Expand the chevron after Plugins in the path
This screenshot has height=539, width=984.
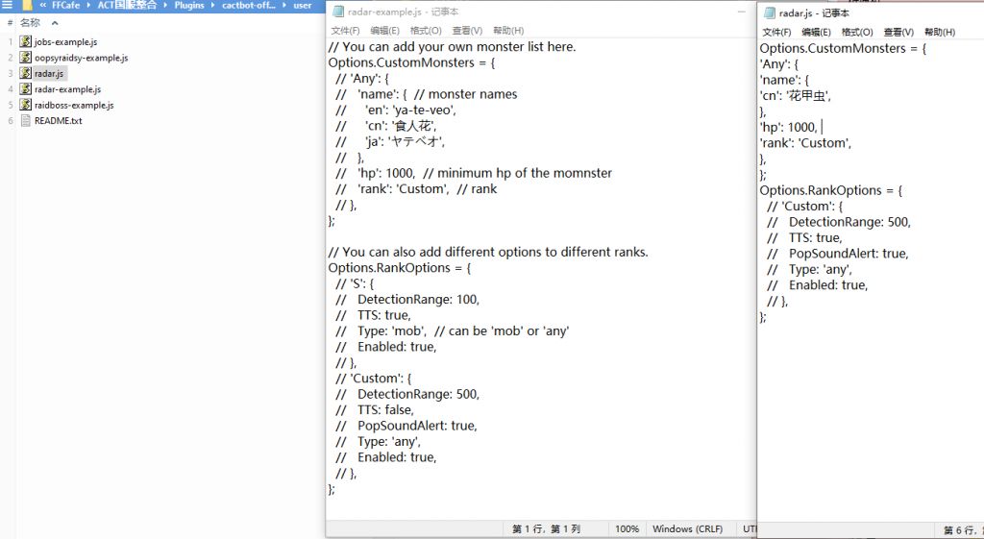(212, 5)
